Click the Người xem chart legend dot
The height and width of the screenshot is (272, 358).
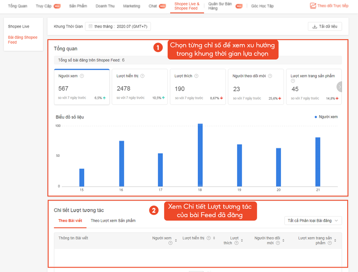(316, 117)
